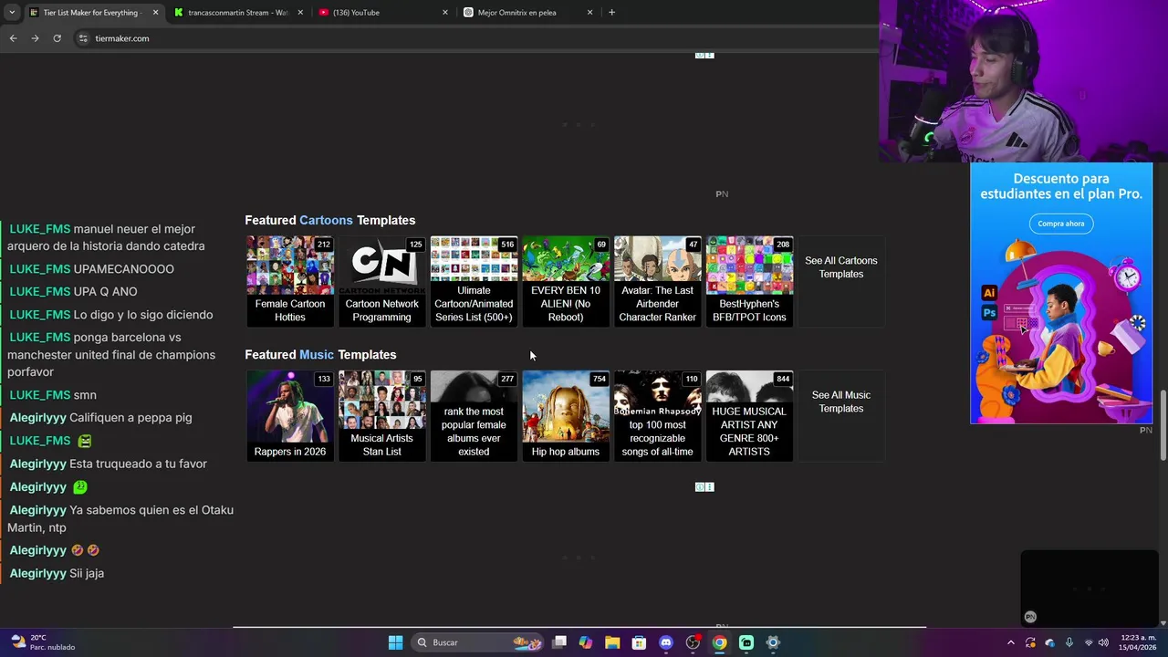The width and height of the screenshot is (1168, 657).
Task: Switch to the YouTube tab
Action: click(383, 13)
